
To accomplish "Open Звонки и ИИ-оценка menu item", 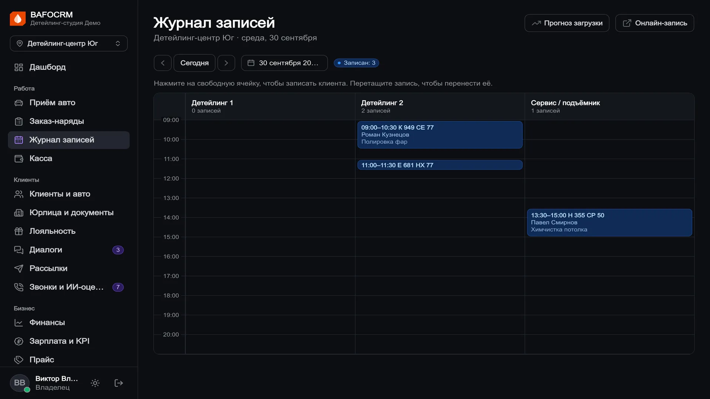I will [69, 287].
